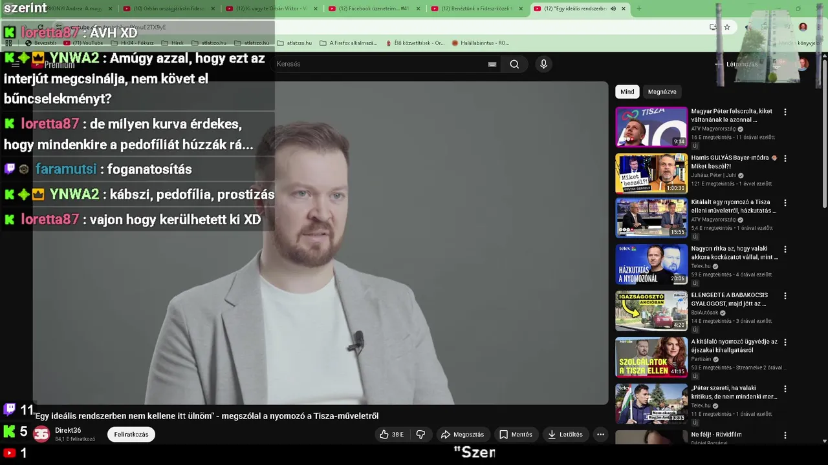This screenshot has height=465, width=828.
Task: Open the YouTube bookmark in bookmarks bar
Action: click(83, 43)
